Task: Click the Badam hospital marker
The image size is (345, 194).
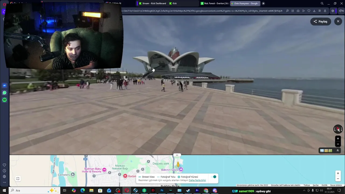Action: 125,176
